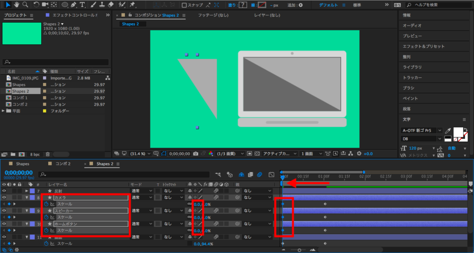Viewport: 474px width, 253px height.
Task: Select the Type tool
Action: 82,5
